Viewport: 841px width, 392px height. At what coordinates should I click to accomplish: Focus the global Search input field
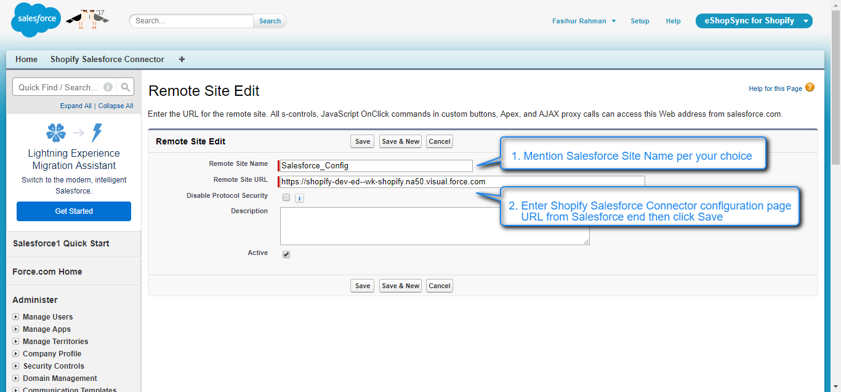191,21
